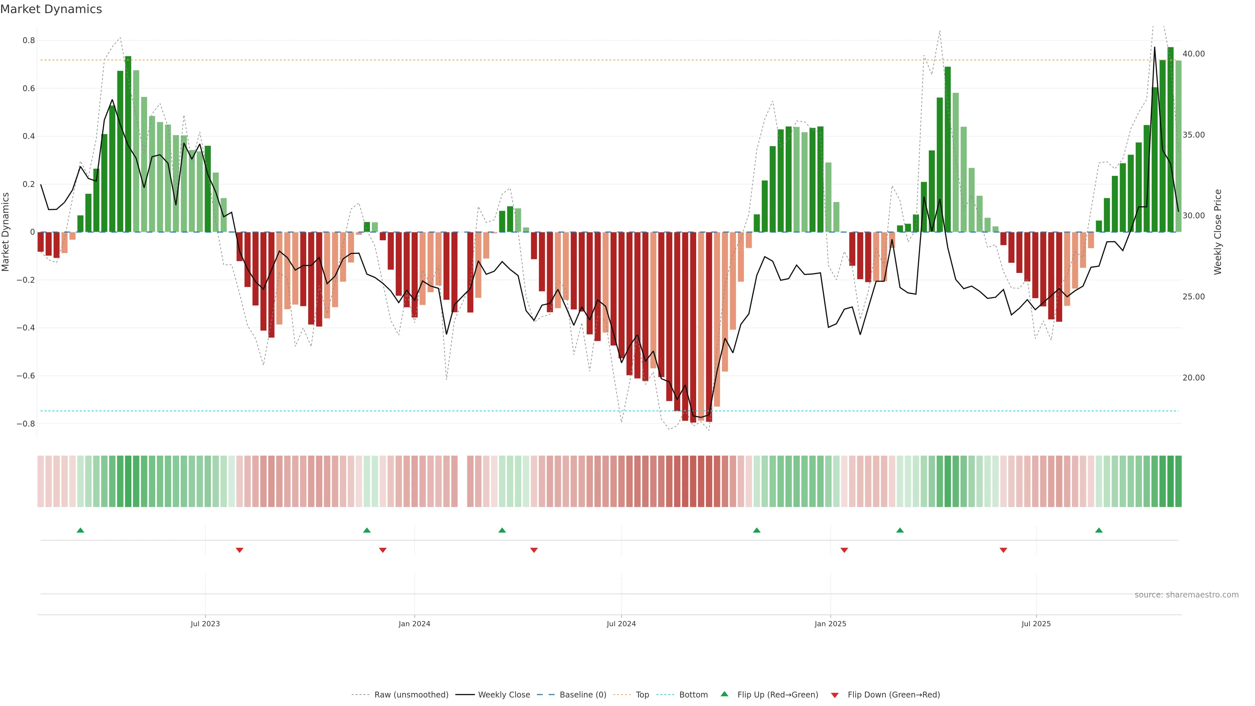Click the source: sharemaestro.com text
This screenshot has height=706, width=1255.
1186,595
